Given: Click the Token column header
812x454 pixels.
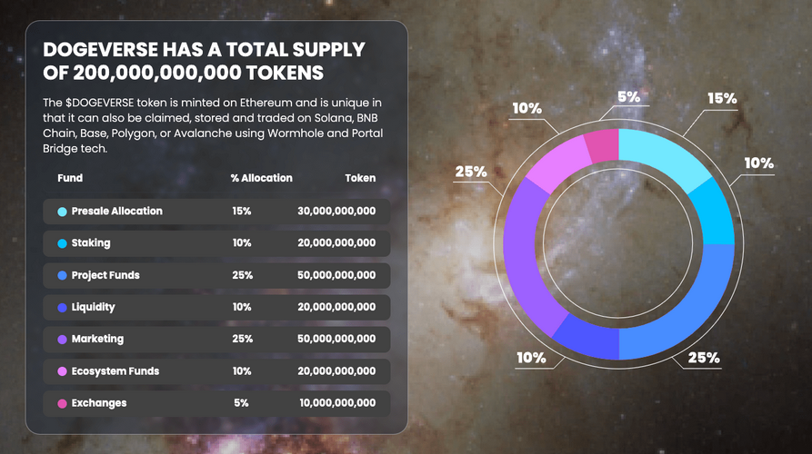Looking at the screenshot, I should point(360,178).
